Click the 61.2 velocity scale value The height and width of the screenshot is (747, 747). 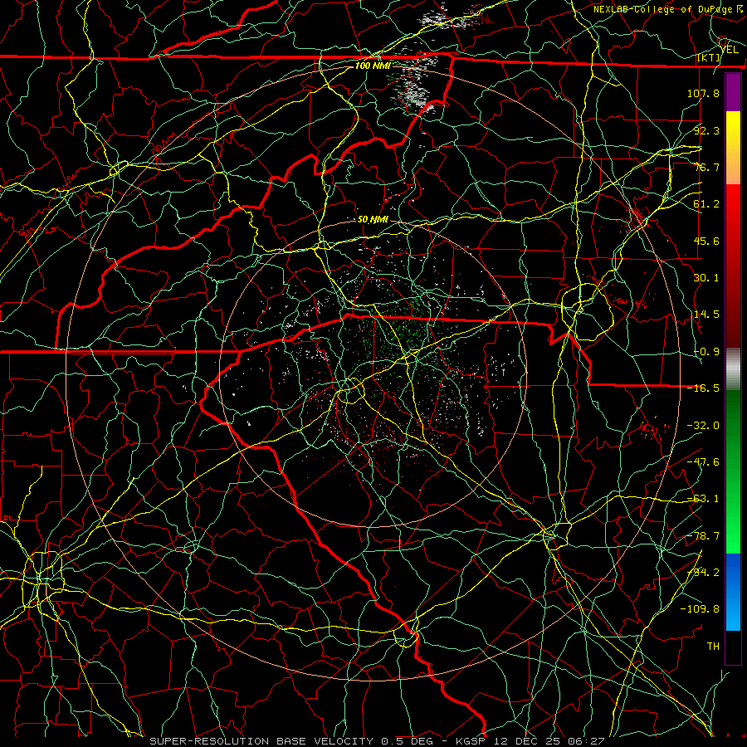pos(706,204)
